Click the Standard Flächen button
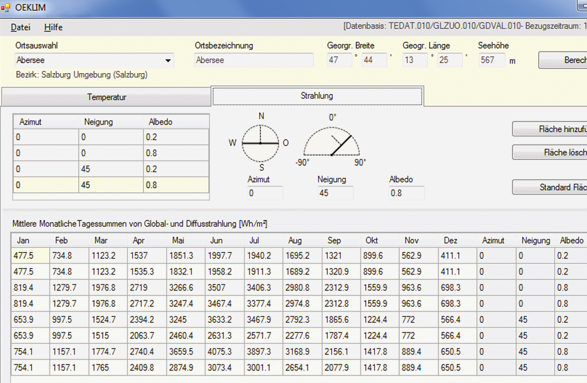Image resolution: width=587 pixels, height=383 pixels. pyautogui.click(x=549, y=187)
